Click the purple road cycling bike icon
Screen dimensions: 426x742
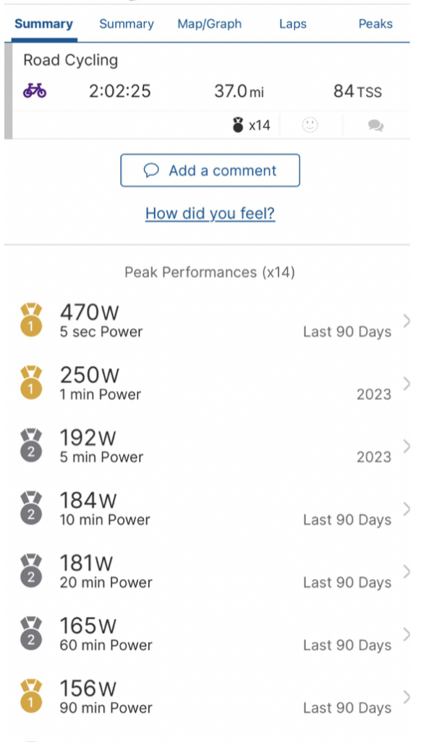pyautogui.click(x=35, y=91)
